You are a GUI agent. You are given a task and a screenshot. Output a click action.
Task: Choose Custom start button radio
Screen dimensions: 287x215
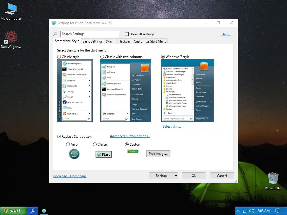coord(127,144)
